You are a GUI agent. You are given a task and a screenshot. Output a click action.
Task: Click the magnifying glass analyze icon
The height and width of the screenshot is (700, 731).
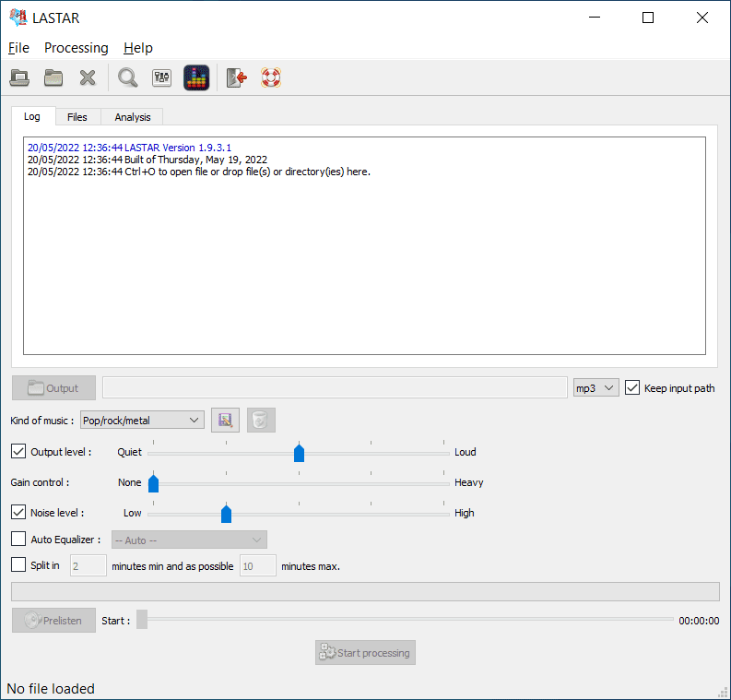pyautogui.click(x=127, y=77)
